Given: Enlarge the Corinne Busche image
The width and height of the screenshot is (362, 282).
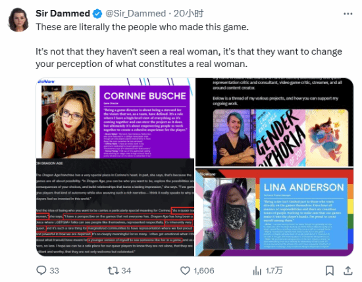Looking at the screenshot, I should click(x=115, y=167).
